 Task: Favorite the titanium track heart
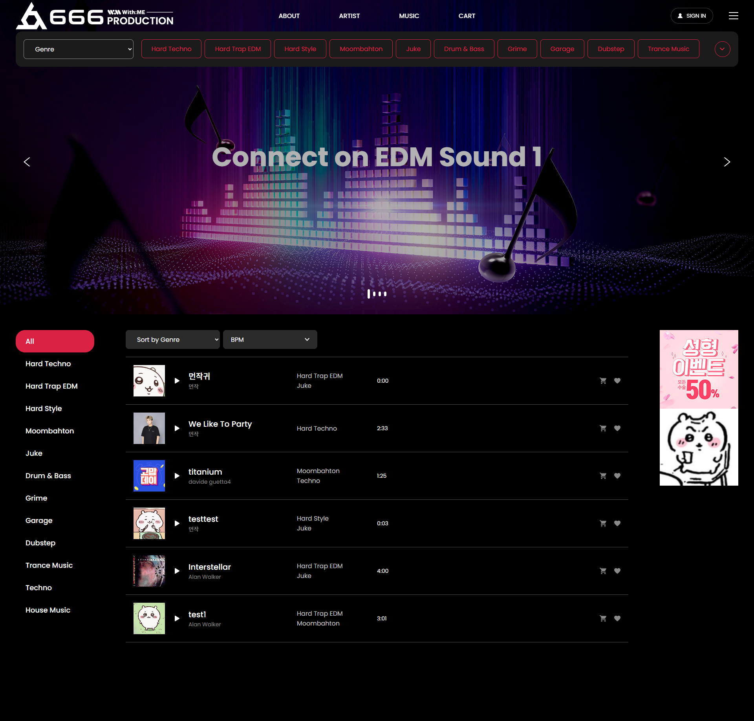617,476
